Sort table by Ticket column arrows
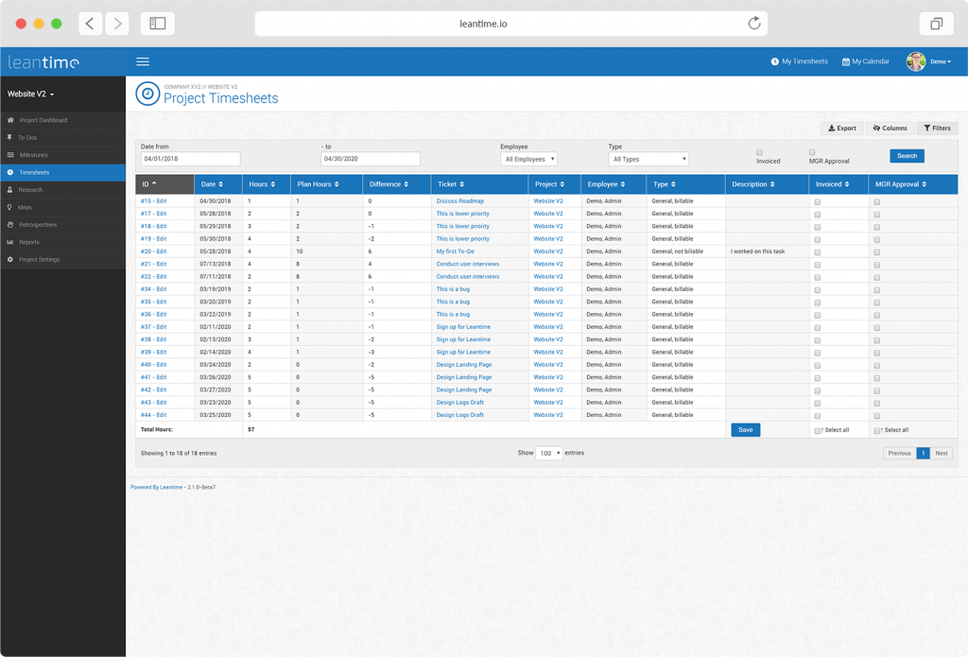Viewport: 968px width, 657px height. (461, 184)
